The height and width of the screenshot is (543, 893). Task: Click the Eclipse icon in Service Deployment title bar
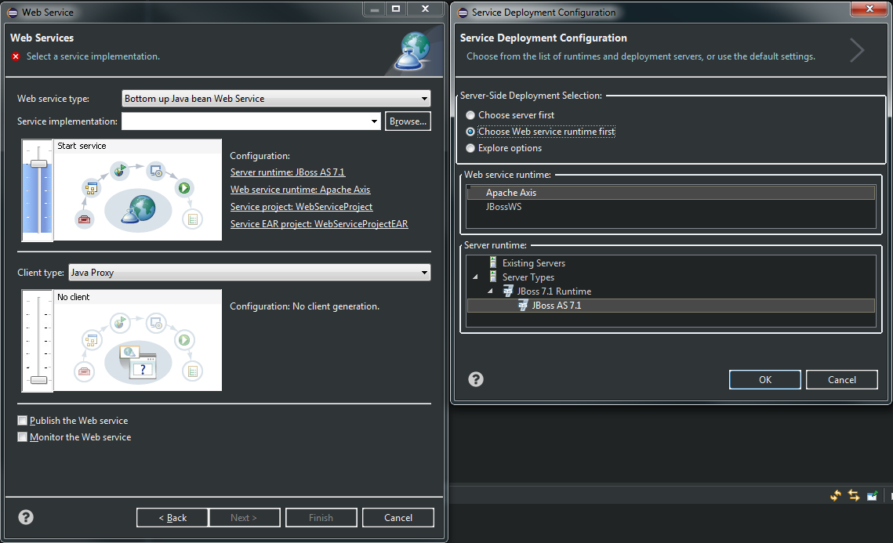tap(463, 13)
